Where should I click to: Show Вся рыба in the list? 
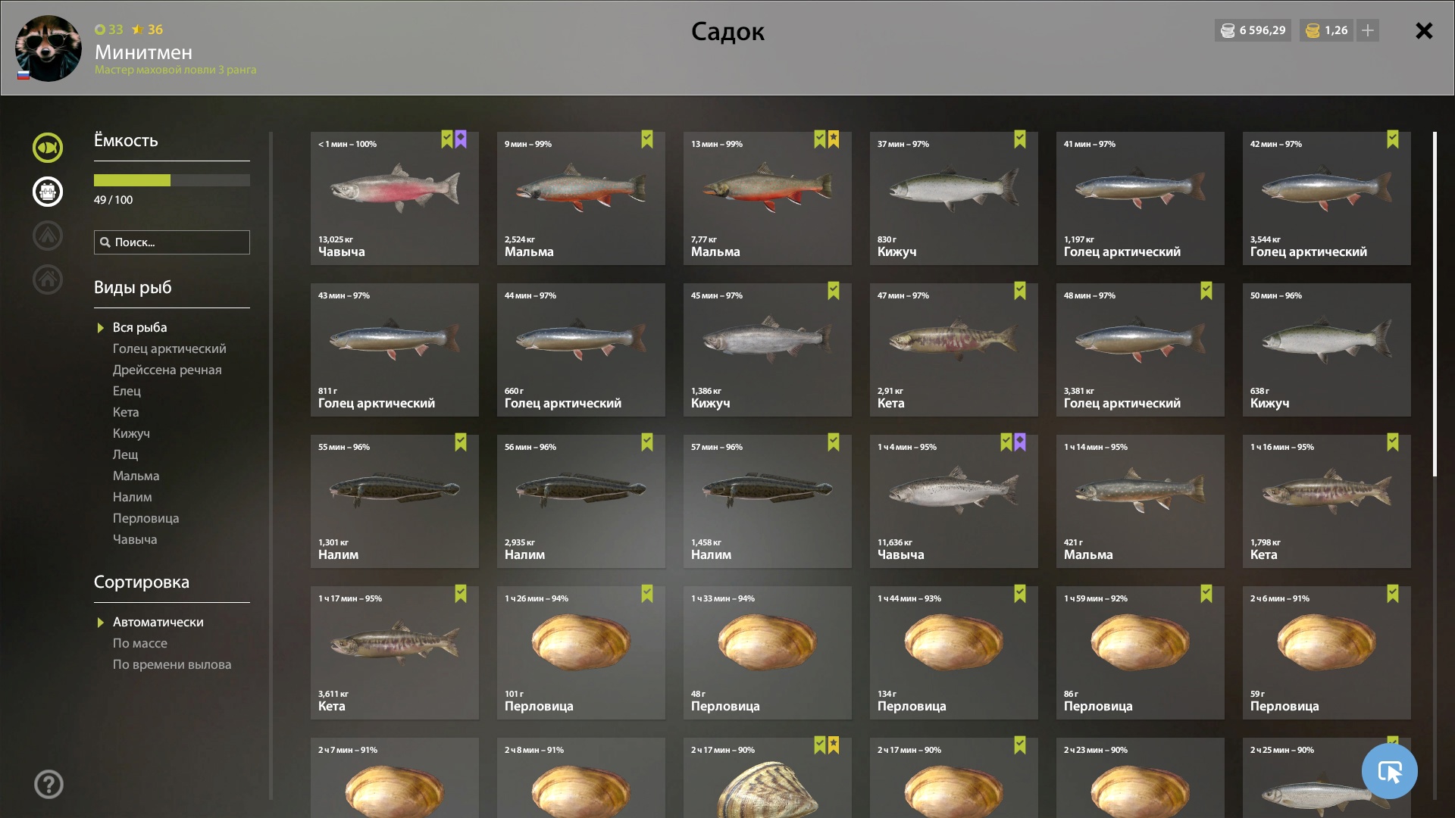tap(140, 327)
